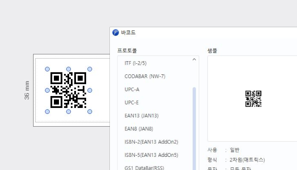Select ITF (I-2/5) protocol in list
This screenshot has width=297, height=170.
(135, 63)
